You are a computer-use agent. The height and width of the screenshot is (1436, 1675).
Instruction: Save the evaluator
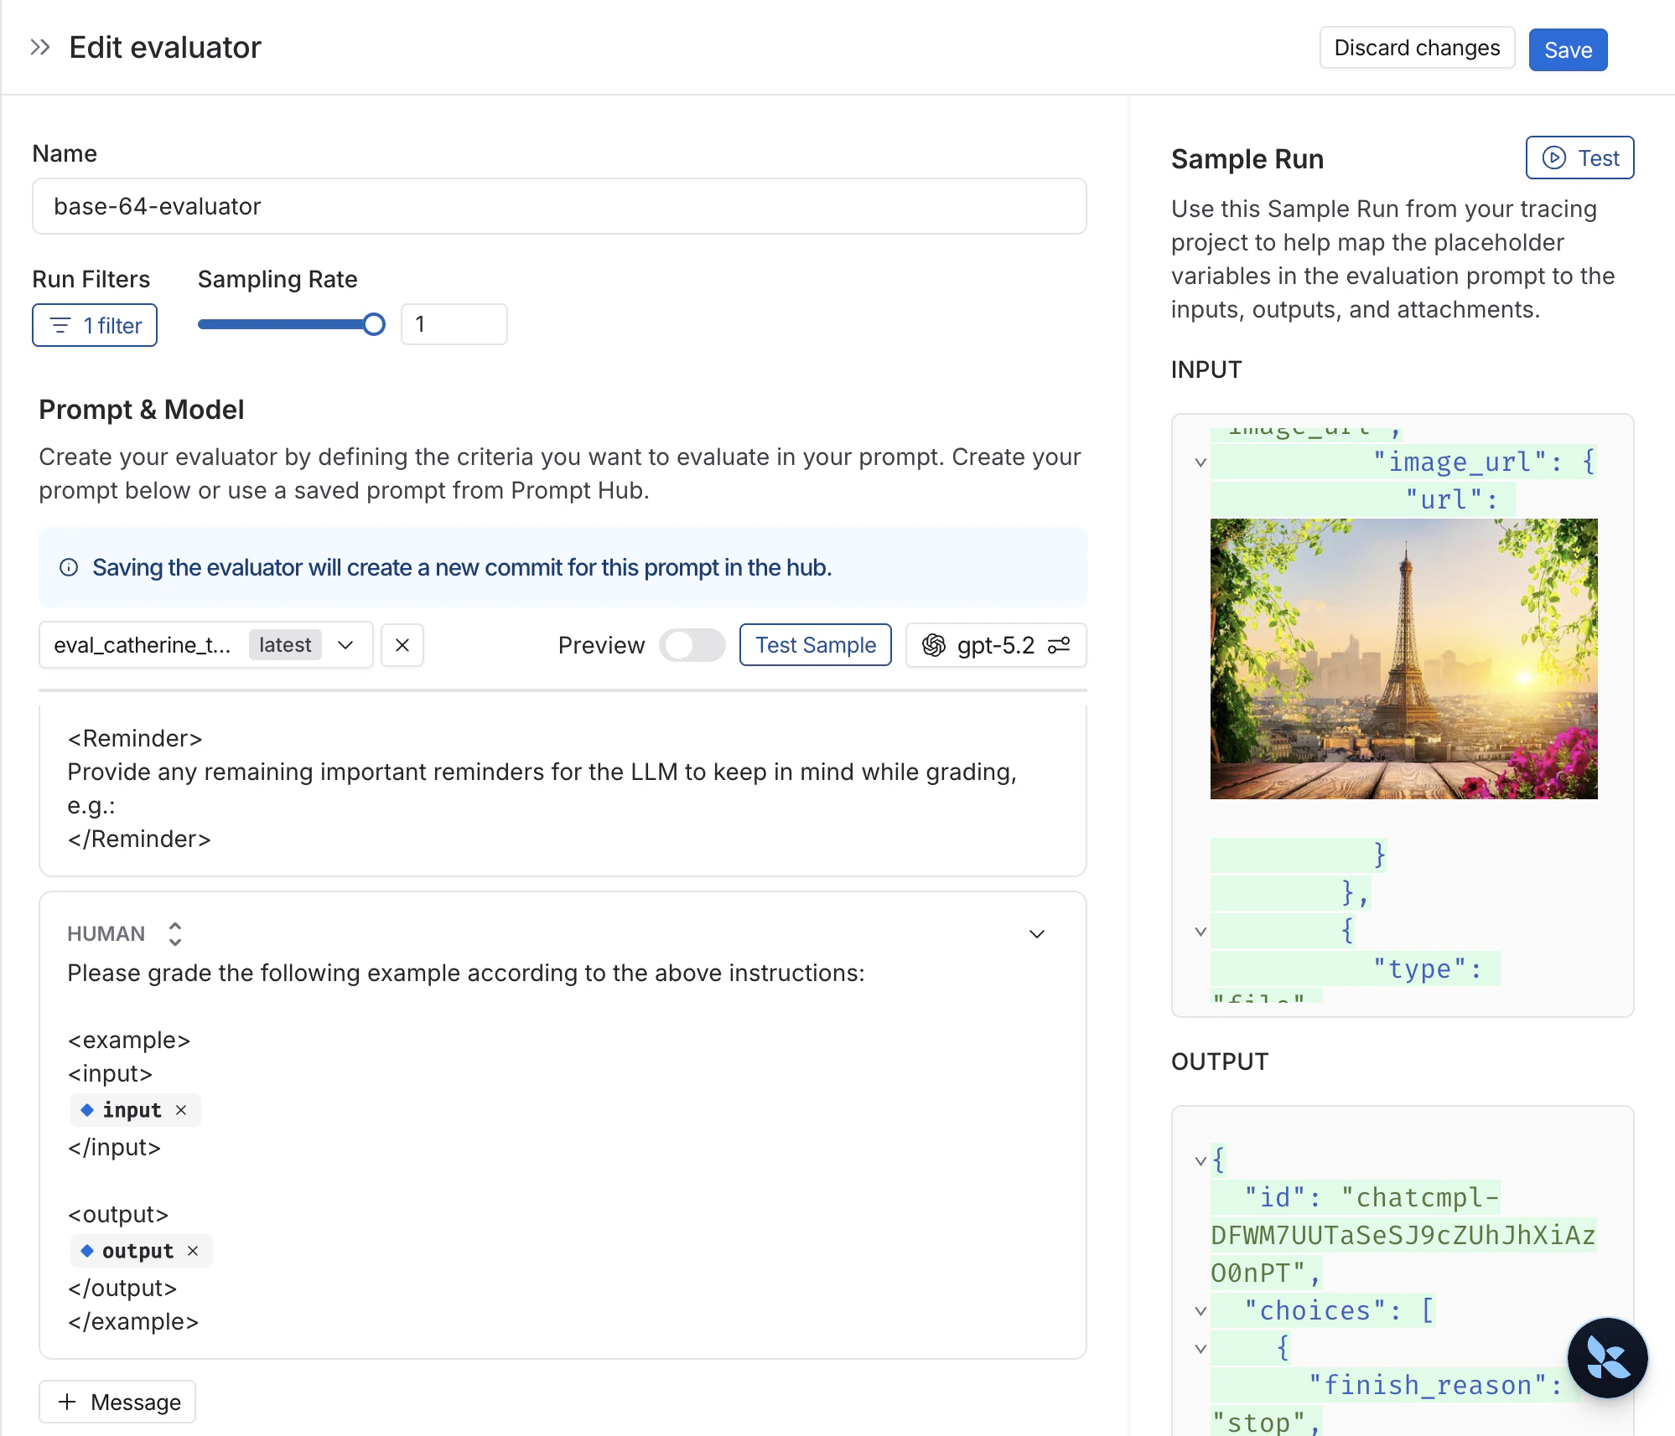[x=1567, y=49]
